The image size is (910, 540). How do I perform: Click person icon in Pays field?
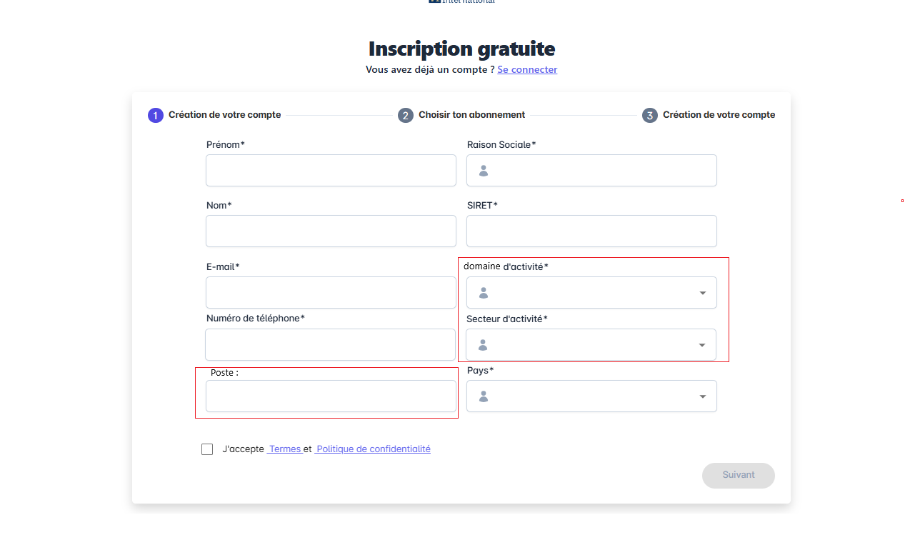pyautogui.click(x=484, y=396)
